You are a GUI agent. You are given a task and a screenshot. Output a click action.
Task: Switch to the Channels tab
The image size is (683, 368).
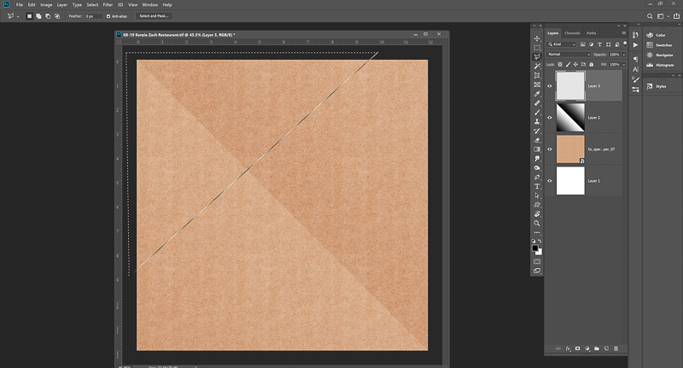coord(573,32)
